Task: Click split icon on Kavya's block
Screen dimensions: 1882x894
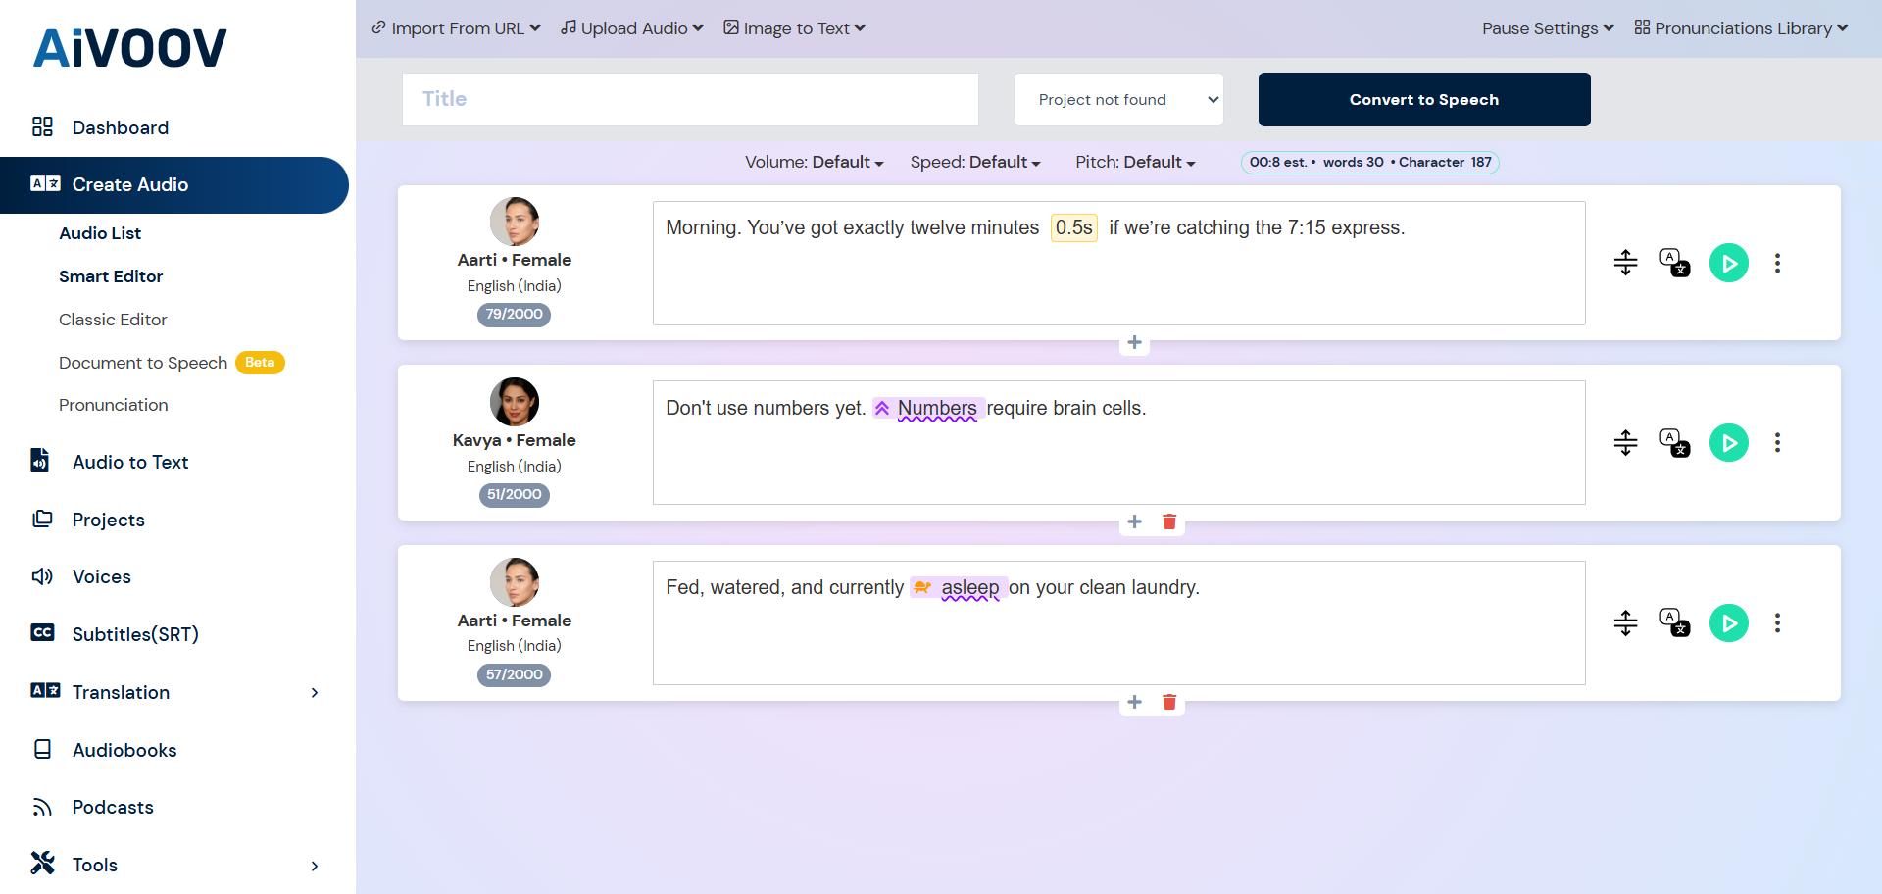Action: coord(1625,443)
